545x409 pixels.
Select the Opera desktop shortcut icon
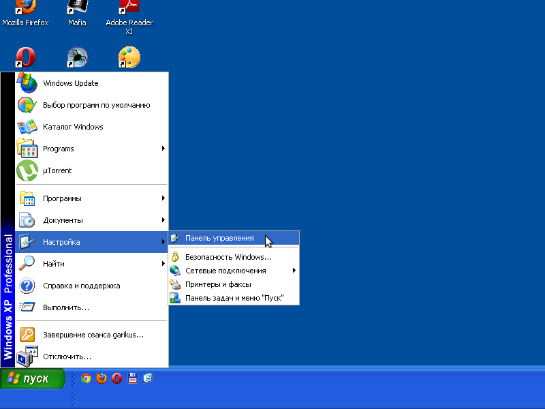(25, 57)
